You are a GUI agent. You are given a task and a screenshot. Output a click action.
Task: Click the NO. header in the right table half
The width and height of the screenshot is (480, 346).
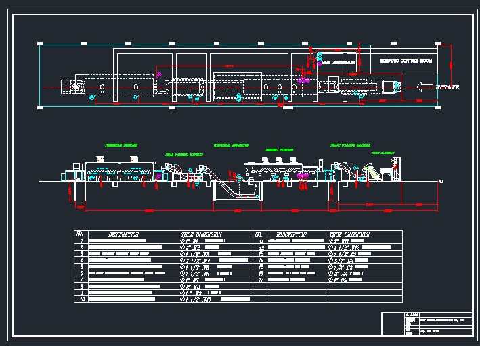[x=259, y=234]
